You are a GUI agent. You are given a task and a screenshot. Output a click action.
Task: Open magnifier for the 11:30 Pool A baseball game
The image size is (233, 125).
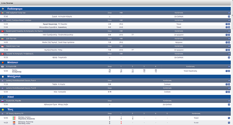click(227, 84)
